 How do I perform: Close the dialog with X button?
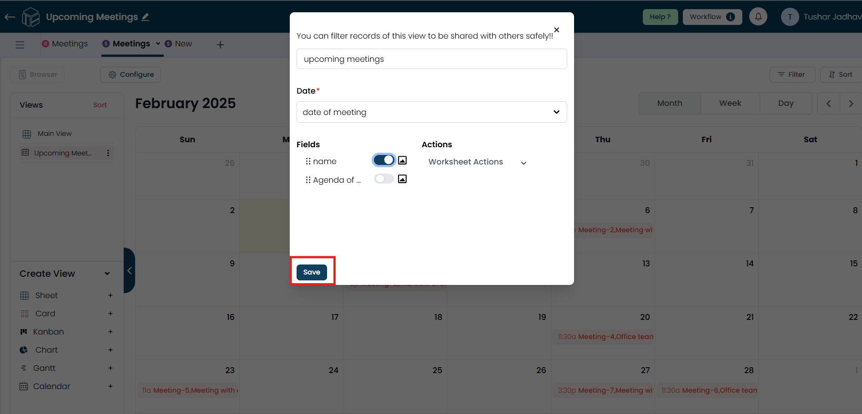point(556,30)
